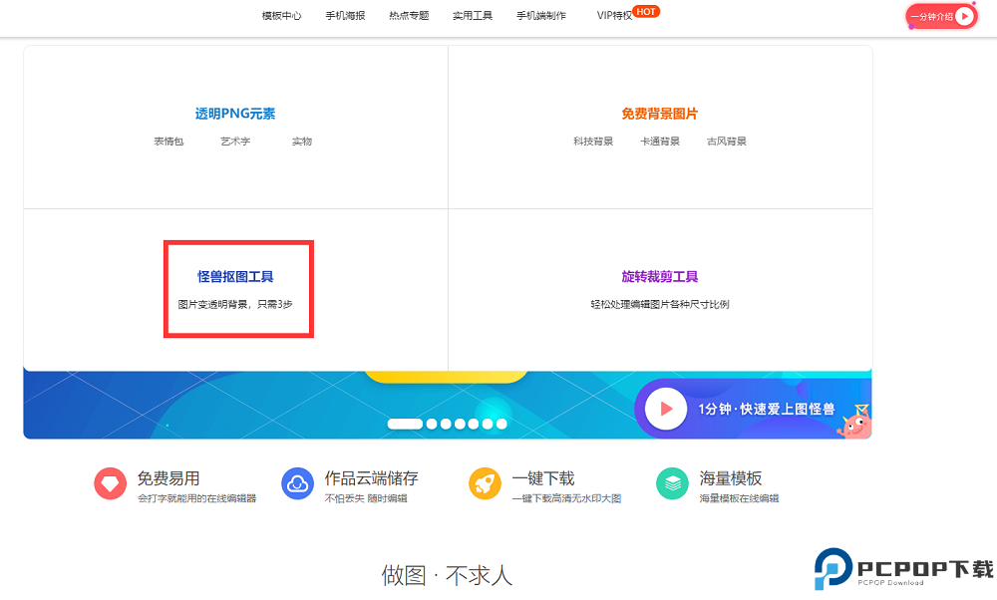
Task: Click the 表情包 category link
Action: (x=168, y=142)
